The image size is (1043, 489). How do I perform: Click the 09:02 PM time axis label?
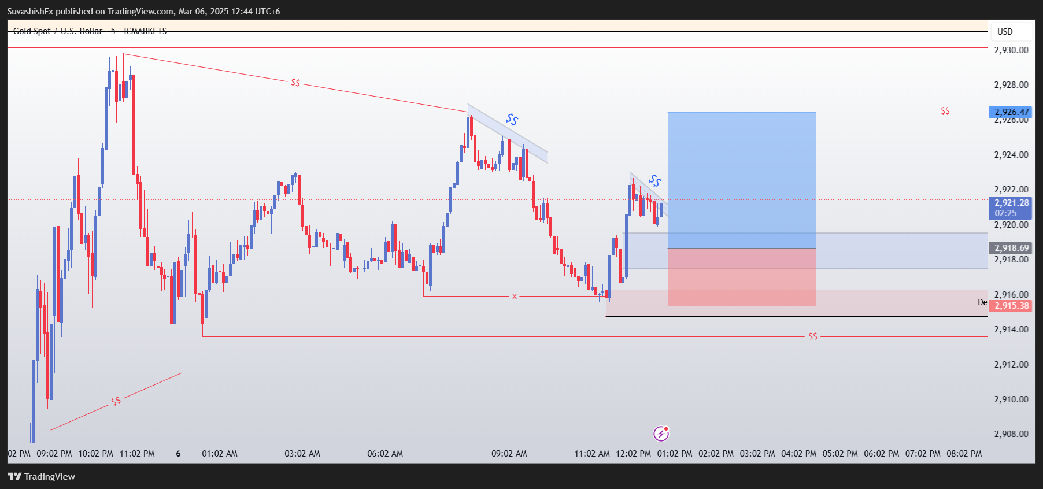pyautogui.click(x=54, y=454)
